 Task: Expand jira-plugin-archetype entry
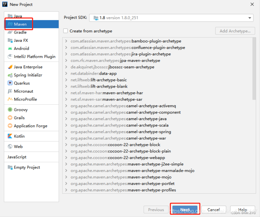66,54
